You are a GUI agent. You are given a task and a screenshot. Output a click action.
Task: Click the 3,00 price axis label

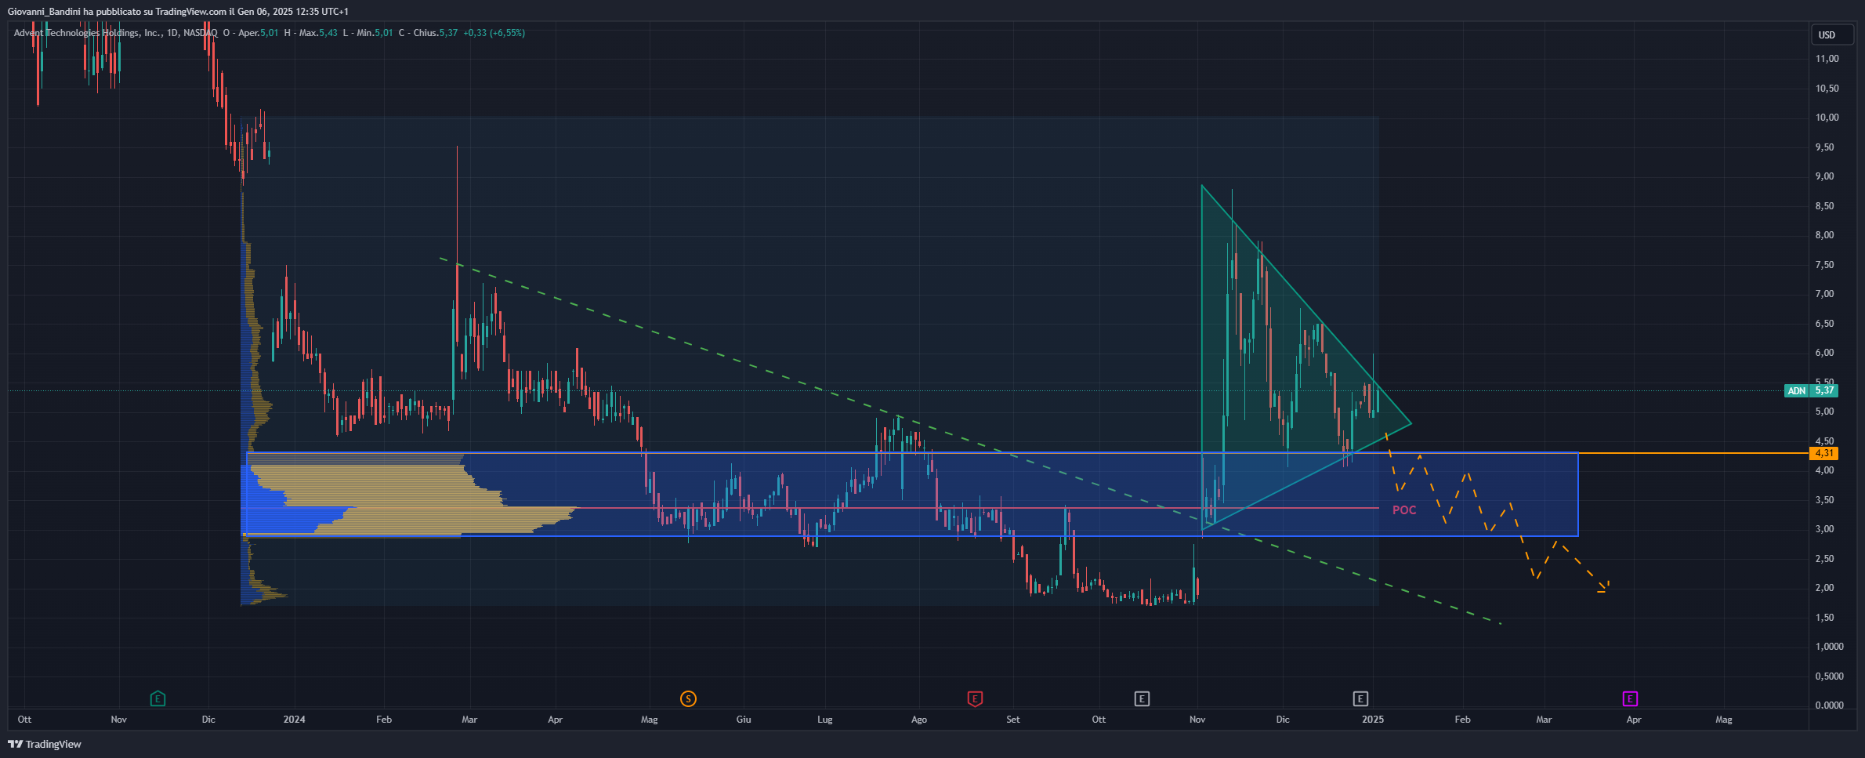coord(1825,529)
